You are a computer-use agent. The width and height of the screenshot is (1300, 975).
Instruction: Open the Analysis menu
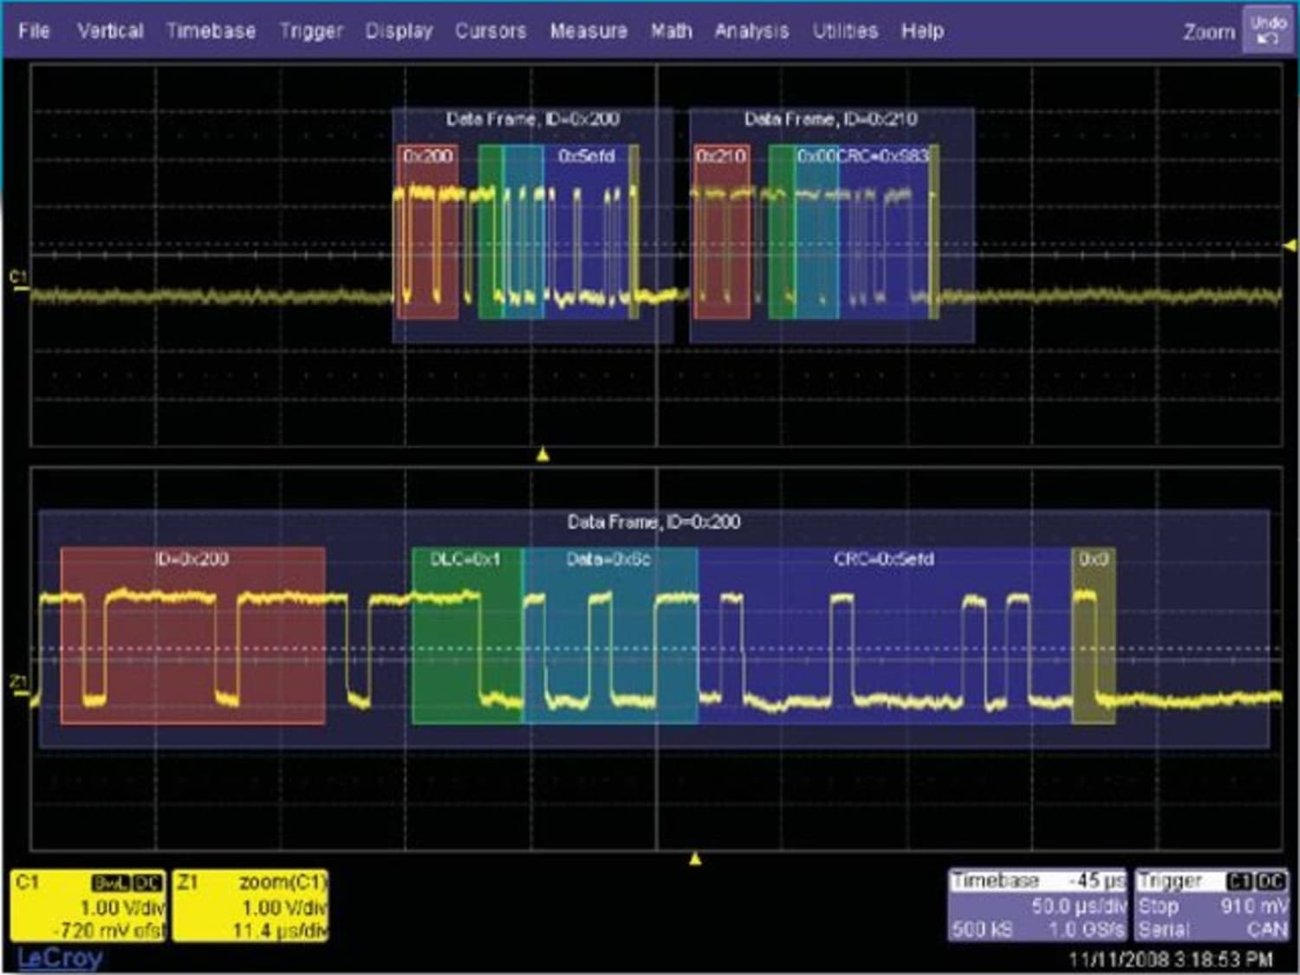pos(751,30)
